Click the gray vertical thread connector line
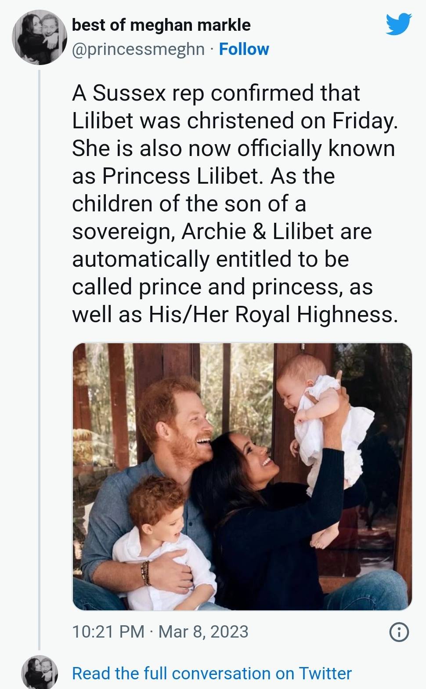Viewport: 426px width, 689px height. point(39,352)
